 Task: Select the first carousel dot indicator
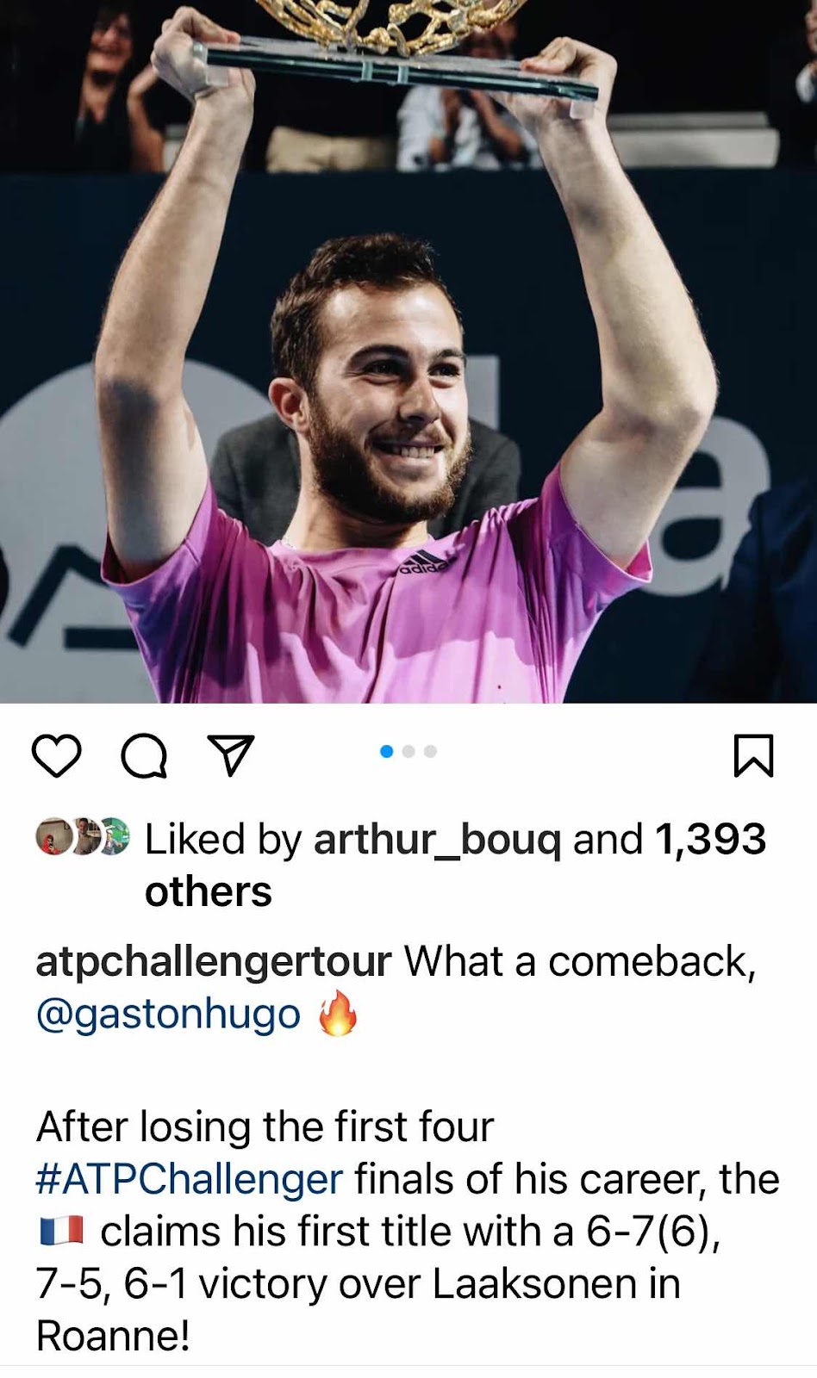click(386, 751)
